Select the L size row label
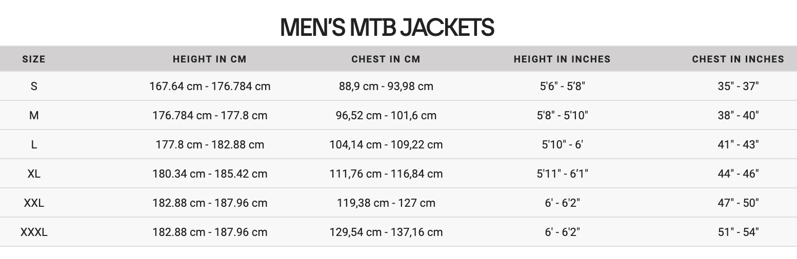 tap(34, 144)
